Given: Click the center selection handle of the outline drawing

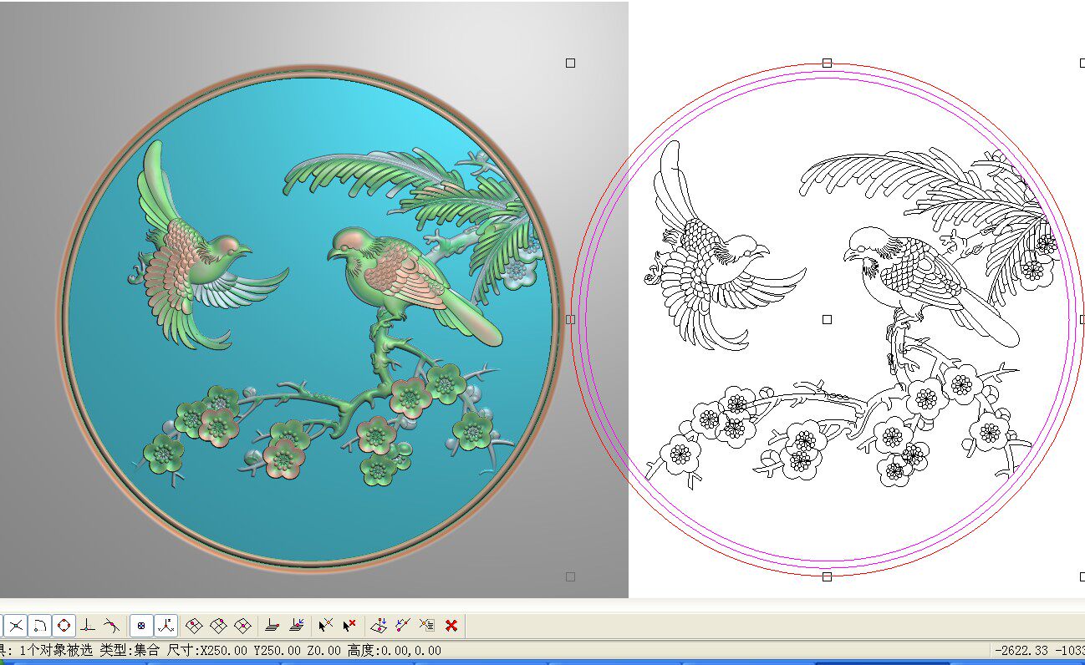Looking at the screenshot, I should pyautogui.click(x=827, y=319).
